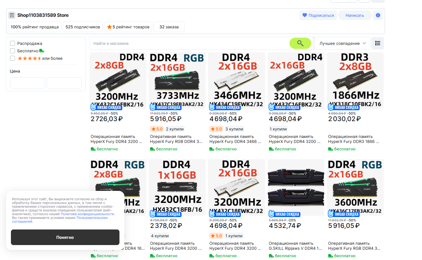Screen dimensions: 422x260
Task: Enable the Распродажа filter checkbox
Action: (12, 43)
